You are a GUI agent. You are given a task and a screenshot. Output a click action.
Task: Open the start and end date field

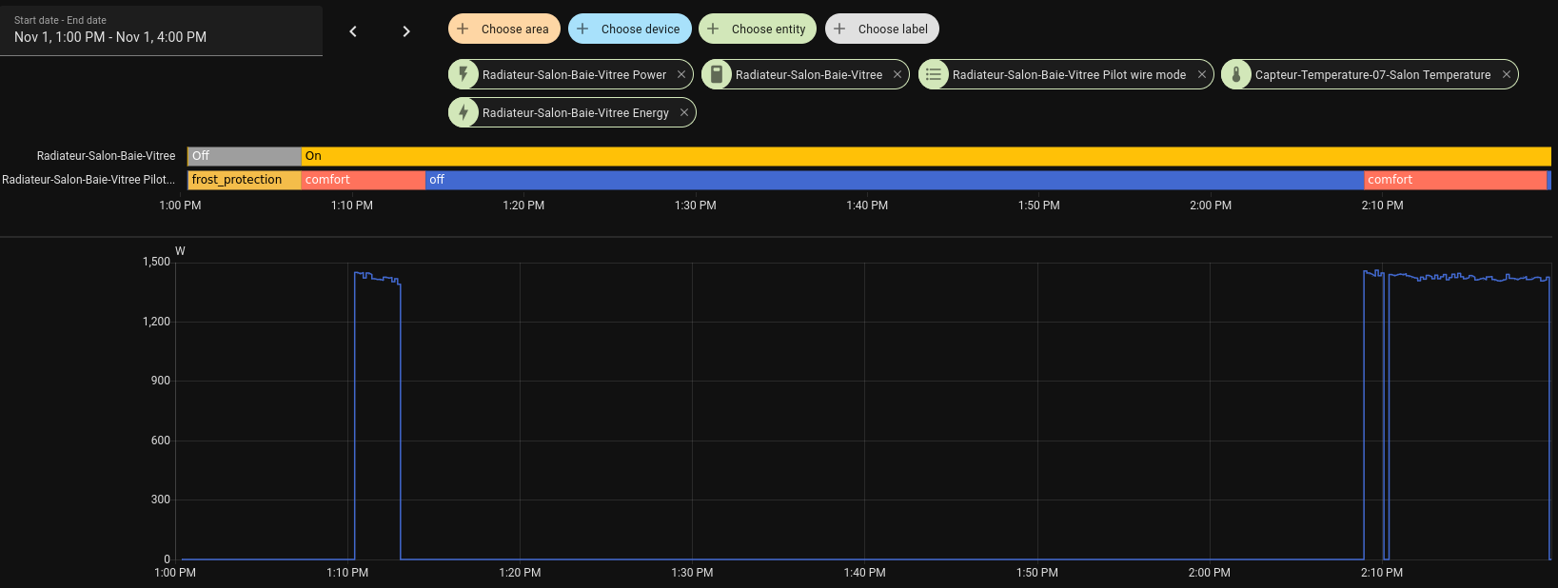click(x=161, y=29)
